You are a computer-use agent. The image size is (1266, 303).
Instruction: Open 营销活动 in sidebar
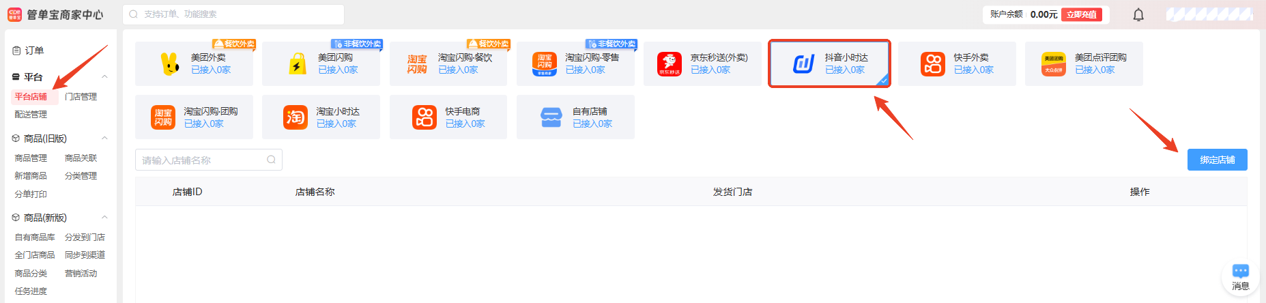pos(81,274)
